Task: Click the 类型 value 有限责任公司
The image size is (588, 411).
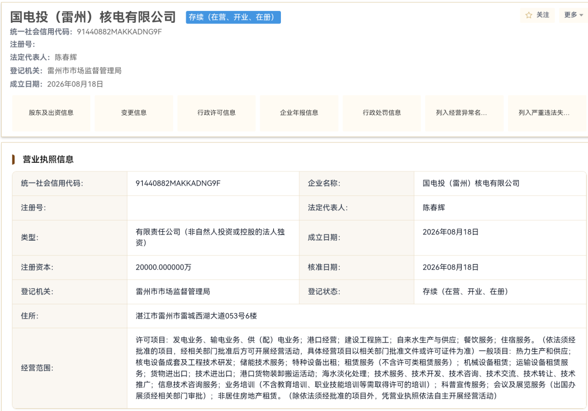Action: pyautogui.click(x=210, y=237)
